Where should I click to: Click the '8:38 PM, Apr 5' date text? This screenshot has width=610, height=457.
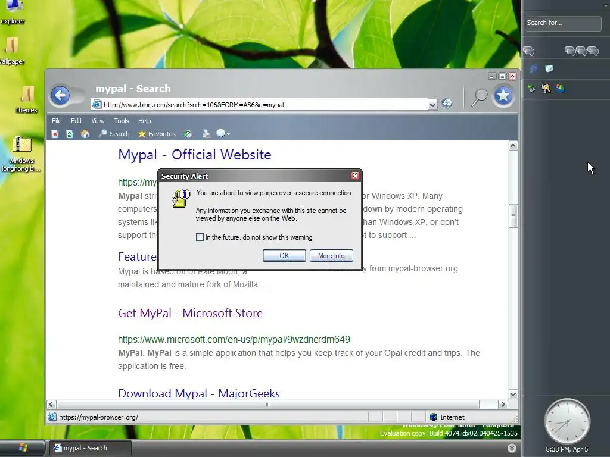567,450
